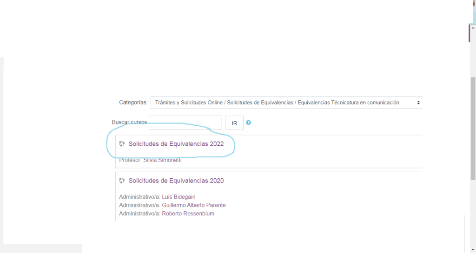This screenshot has height=253, width=476.
Task: Click the purple bar left of the scrollbar
Action: tap(469, 32)
